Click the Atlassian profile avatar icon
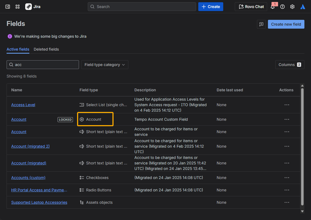 tap(303, 7)
